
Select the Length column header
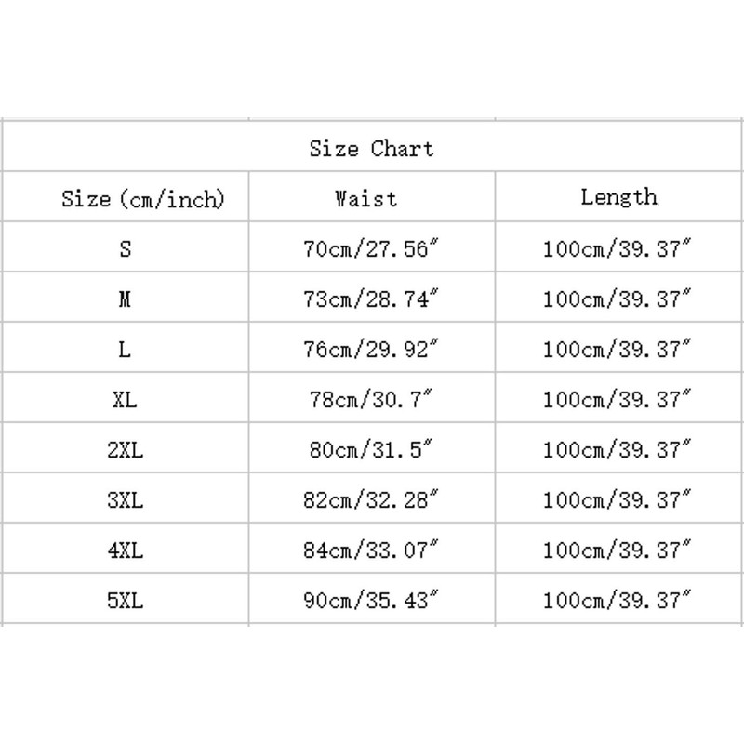click(618, 196)
